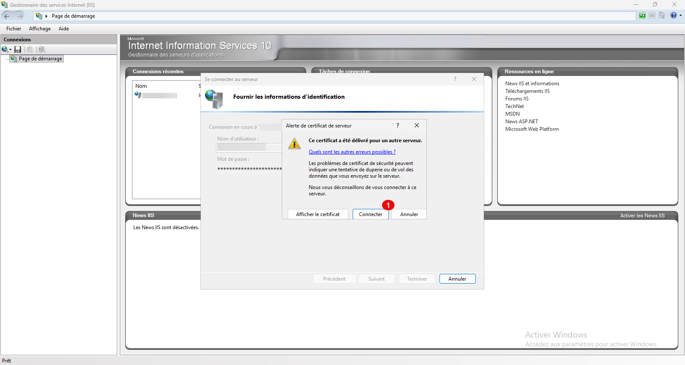Open the Aide menu

[64, 29]
